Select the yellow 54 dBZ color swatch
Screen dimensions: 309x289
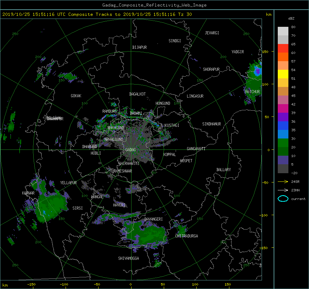coord(283,74)
